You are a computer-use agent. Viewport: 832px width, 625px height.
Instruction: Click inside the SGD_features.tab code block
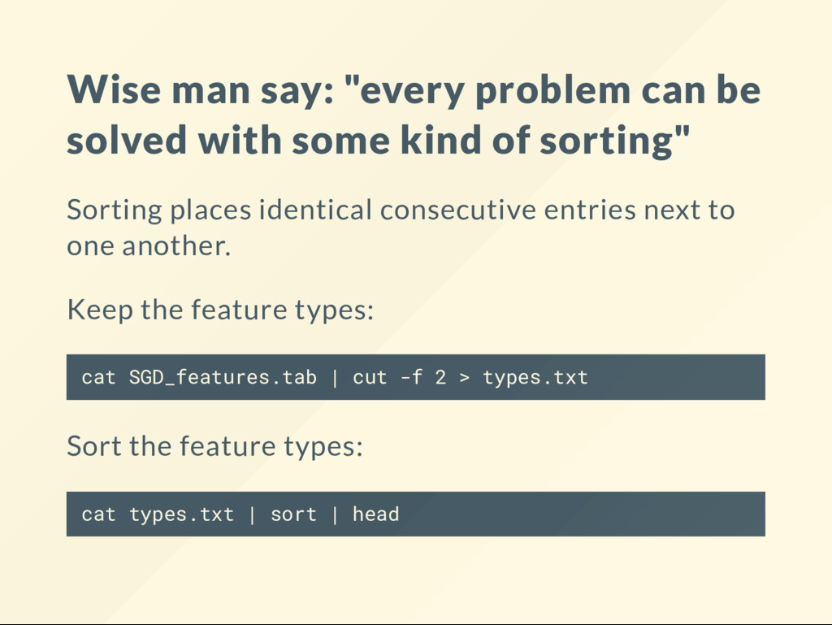(415, 377)
